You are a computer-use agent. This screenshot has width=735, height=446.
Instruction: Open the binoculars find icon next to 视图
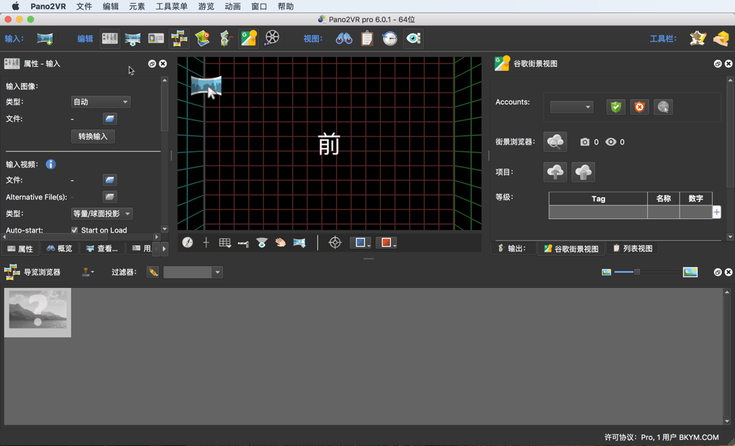pos(343,39)
